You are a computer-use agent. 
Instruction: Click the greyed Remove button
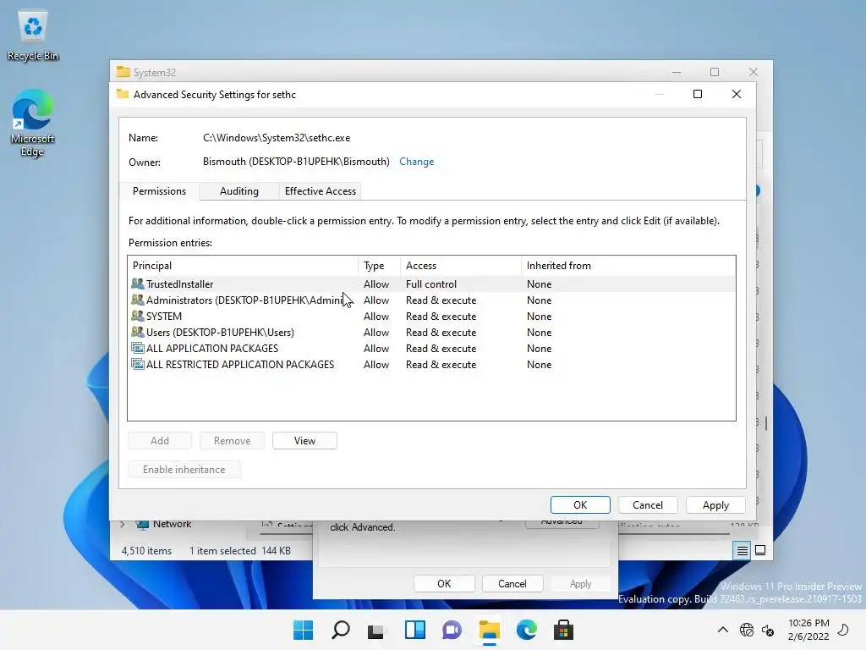click(x=232, y=440)
